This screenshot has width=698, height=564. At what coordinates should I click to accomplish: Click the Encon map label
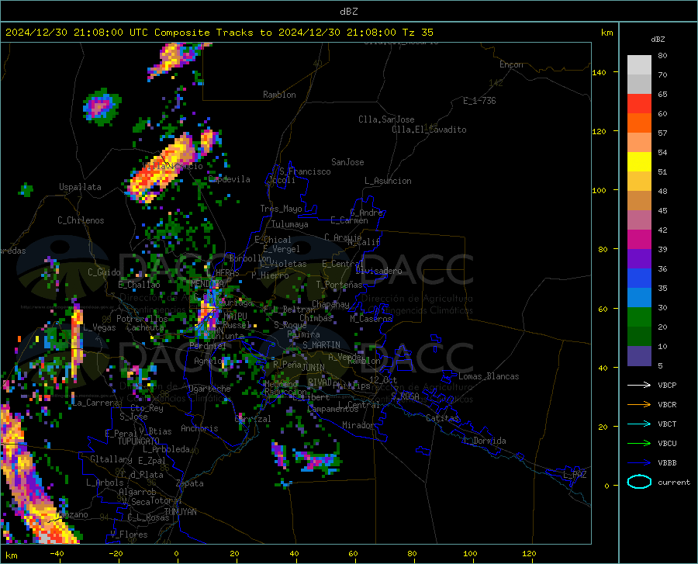coord(511,64)
